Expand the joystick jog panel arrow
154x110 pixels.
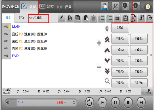(142, 92)
